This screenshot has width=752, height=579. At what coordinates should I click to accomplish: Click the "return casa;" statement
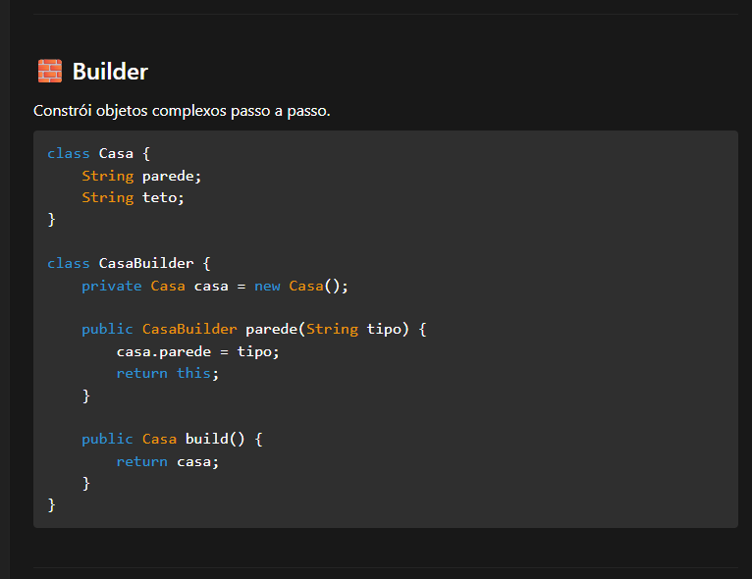[x=167, y=461]
